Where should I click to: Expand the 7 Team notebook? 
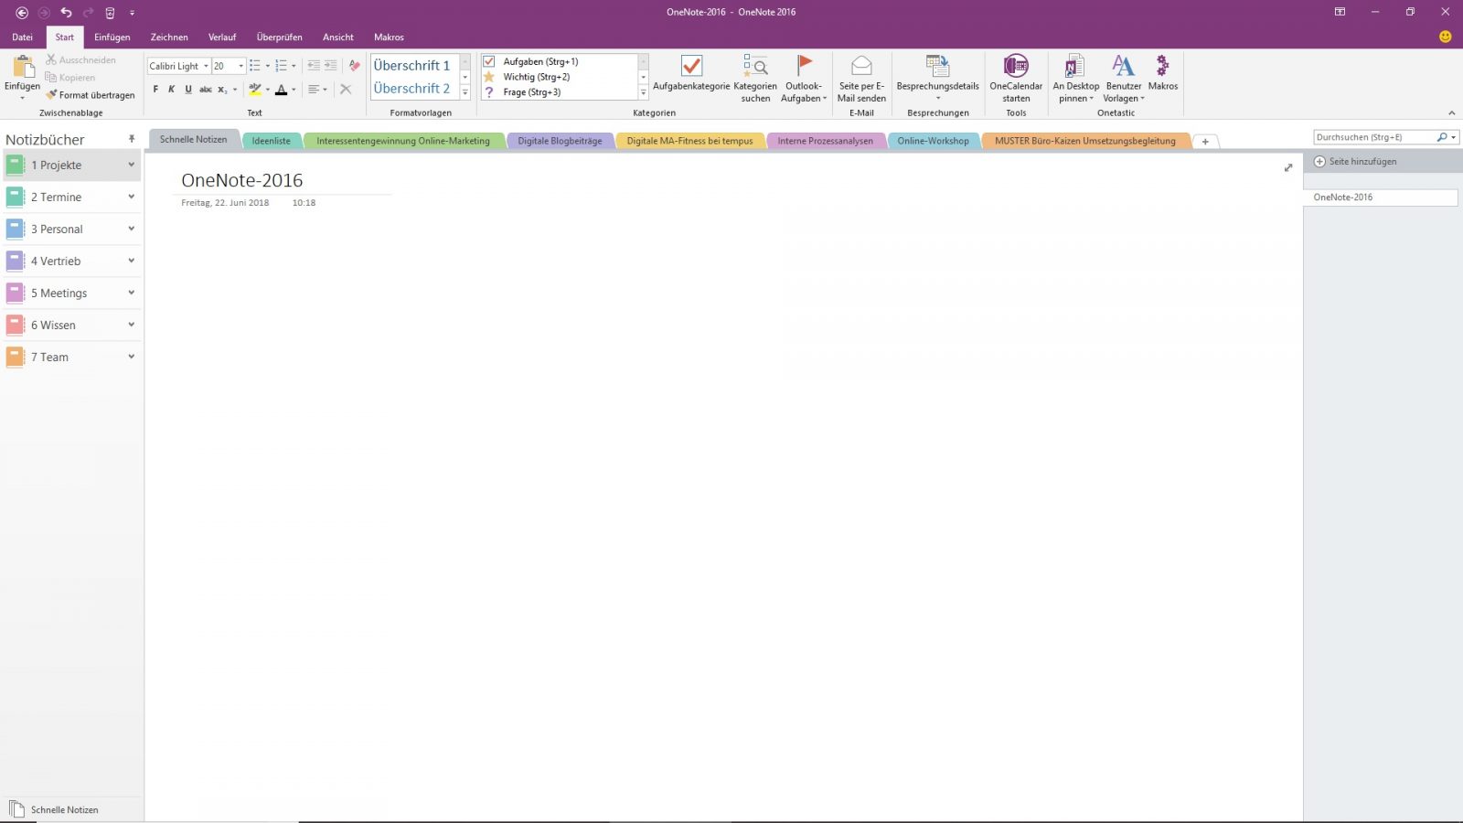132,357
